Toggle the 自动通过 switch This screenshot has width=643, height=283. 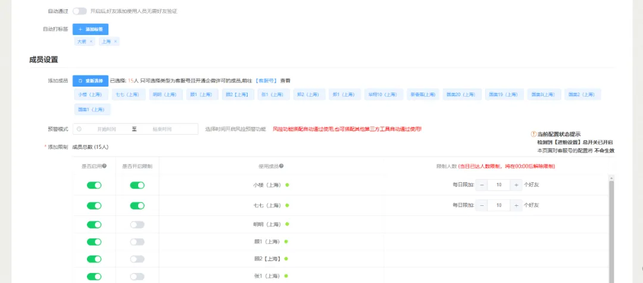point(80,11)
